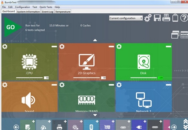Add the 3D graphics shapes test with plus
The height and width of the screenshot is (130, 188).
click(49, 122)
